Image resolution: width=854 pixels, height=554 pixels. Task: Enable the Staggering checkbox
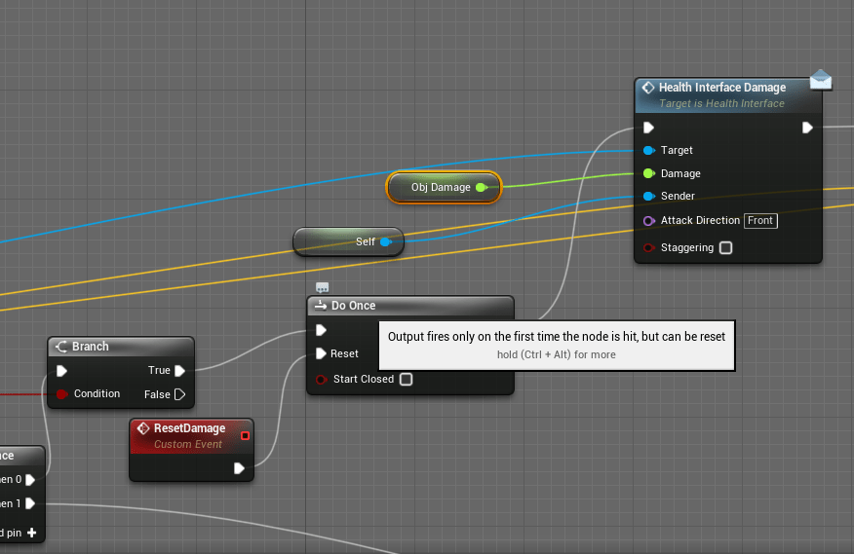(725, 247)
